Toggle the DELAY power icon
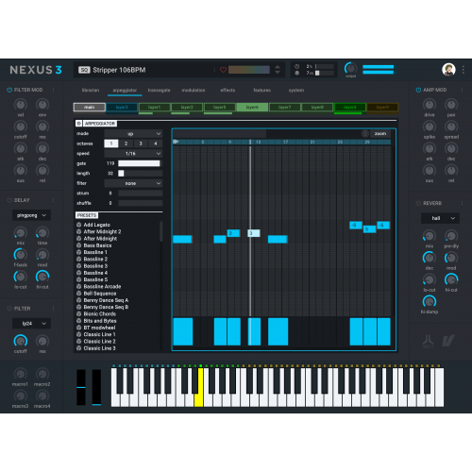472x472 pixels. [x=9, y=200]
